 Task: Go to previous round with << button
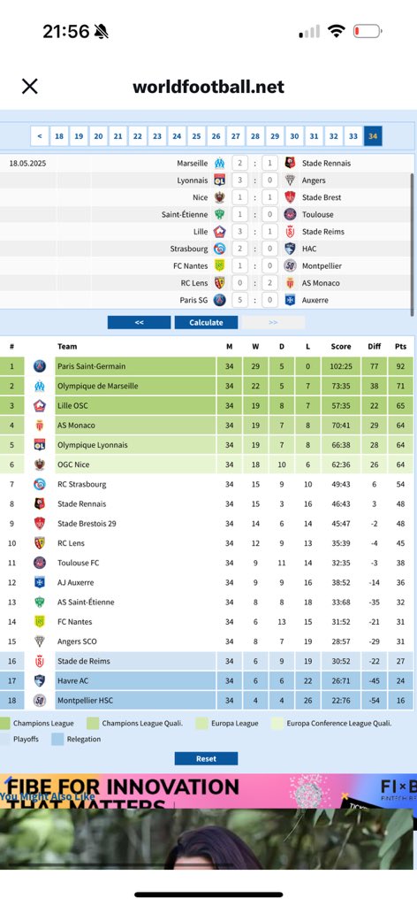pyautogui.click(x=139, y=322)
